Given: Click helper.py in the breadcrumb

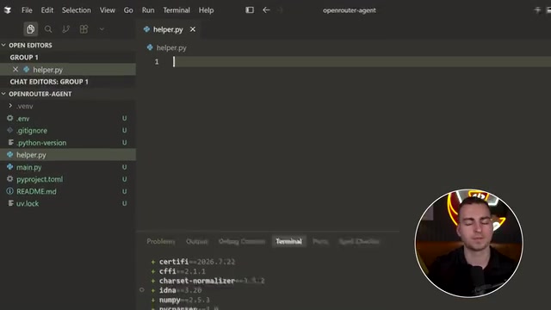Looking at the screenshot, I should (171, 48).
